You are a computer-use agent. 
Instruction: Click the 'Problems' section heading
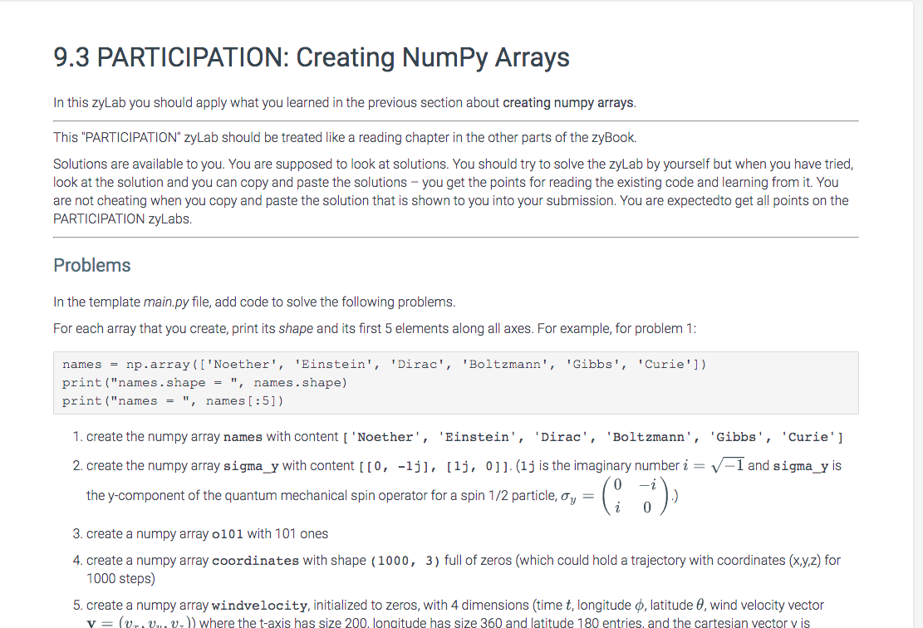tap(92, 266)
